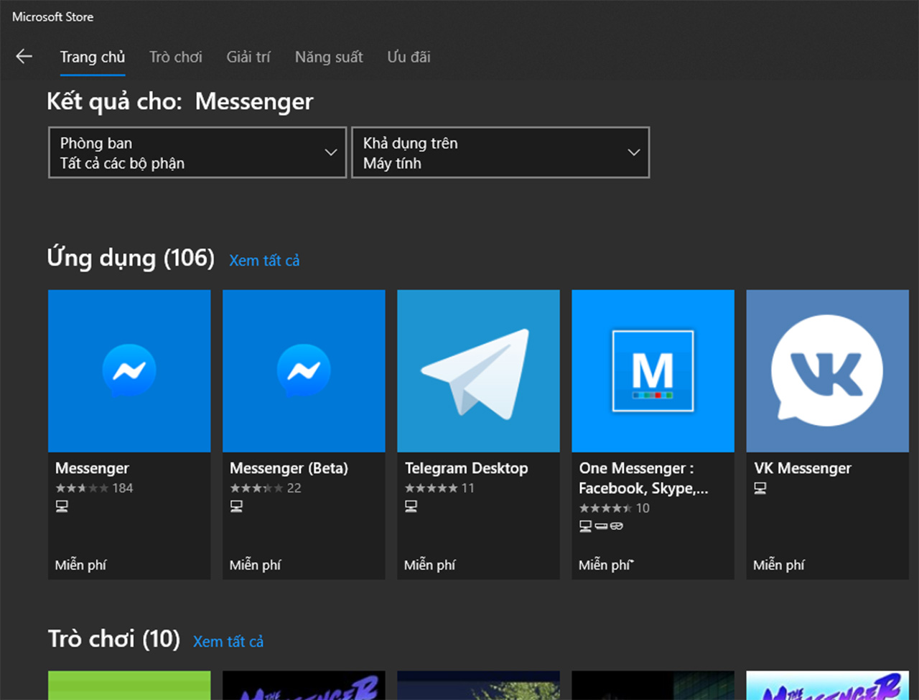Expand the Khả dụng trên dropdown
The height and width of the screenshot is (700, 919).
[x=500, y=152]
